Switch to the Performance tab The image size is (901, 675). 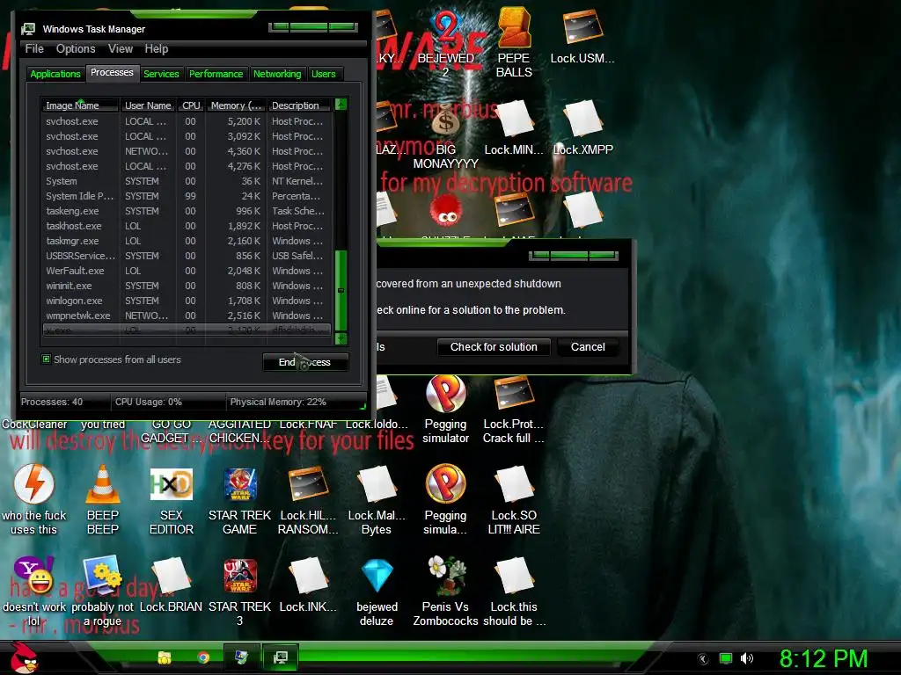tap(216, 74)
